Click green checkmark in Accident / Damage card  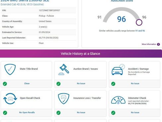point(113,84)
